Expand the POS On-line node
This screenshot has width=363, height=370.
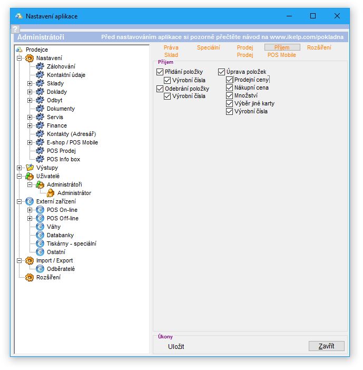coord(30,210)
